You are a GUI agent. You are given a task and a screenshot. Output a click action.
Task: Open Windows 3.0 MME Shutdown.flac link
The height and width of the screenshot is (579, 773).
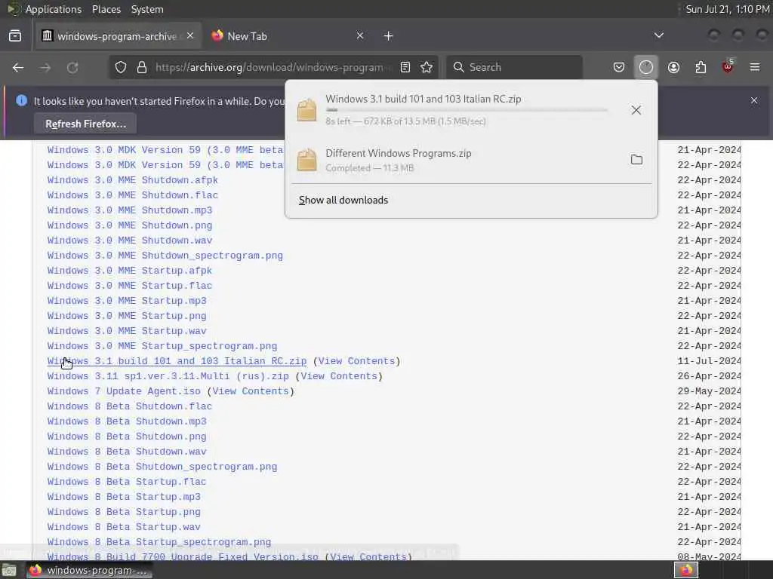tap(133, 195)
